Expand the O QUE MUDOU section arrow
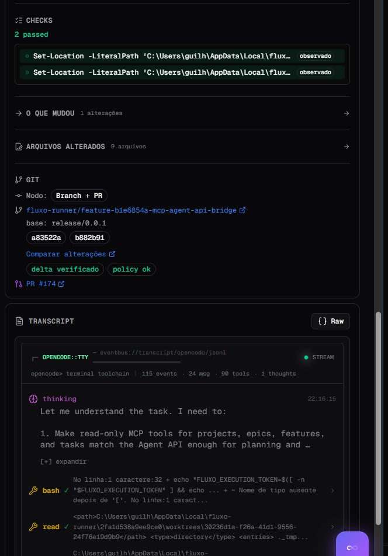 tap(347, 113)
